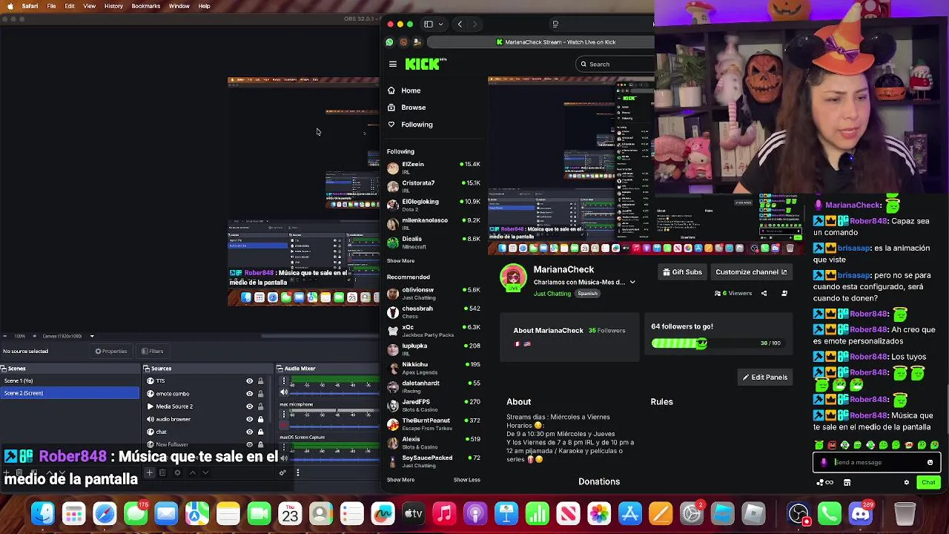Open the Photos app in the Dock
This screenshot has width=949, height=534.
598,513
